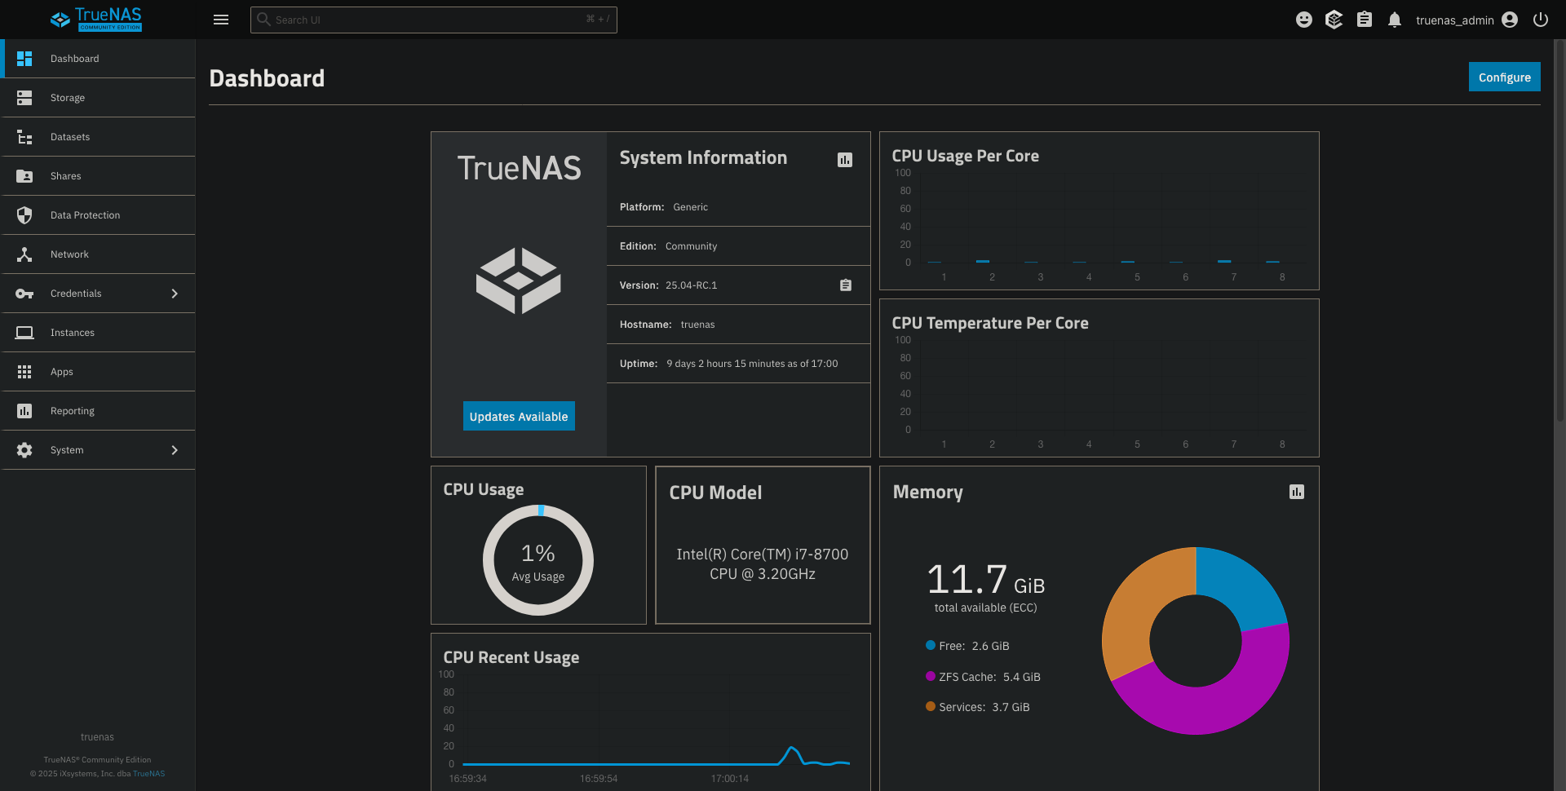
Task: Click the Intel Core i7-8700 CPU model text
Action: pos(763,563)
